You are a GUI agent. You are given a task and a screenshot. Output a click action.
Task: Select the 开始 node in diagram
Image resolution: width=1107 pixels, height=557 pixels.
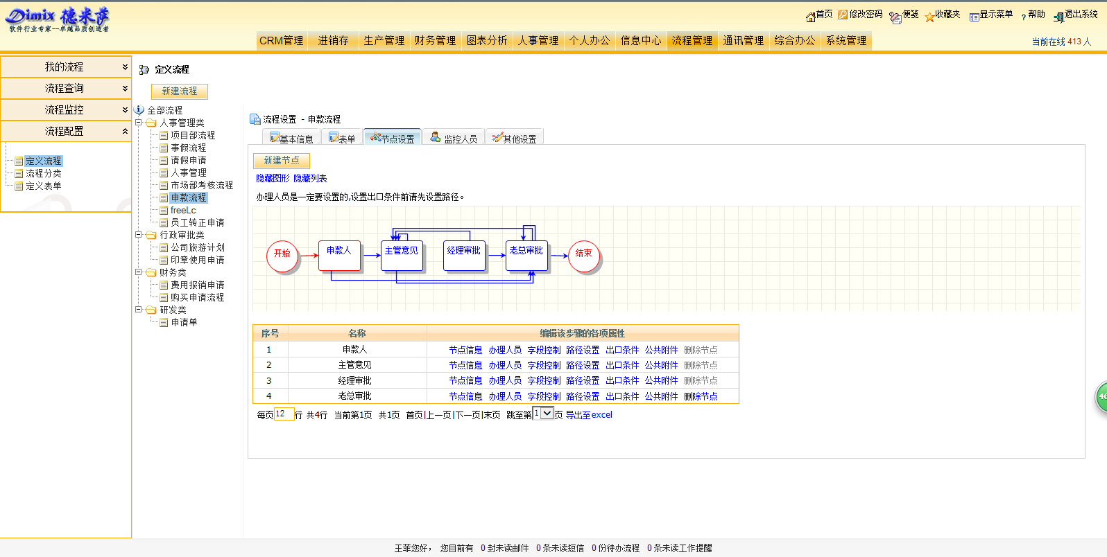[x=282, y=256]
